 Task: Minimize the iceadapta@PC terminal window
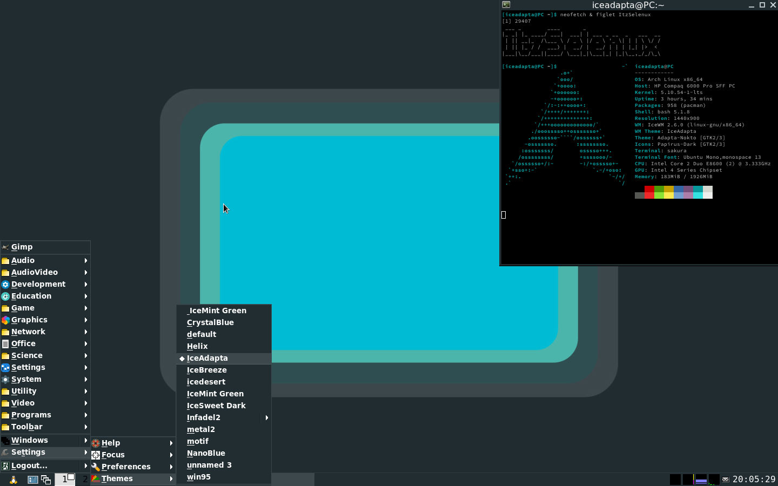point(752,5)
